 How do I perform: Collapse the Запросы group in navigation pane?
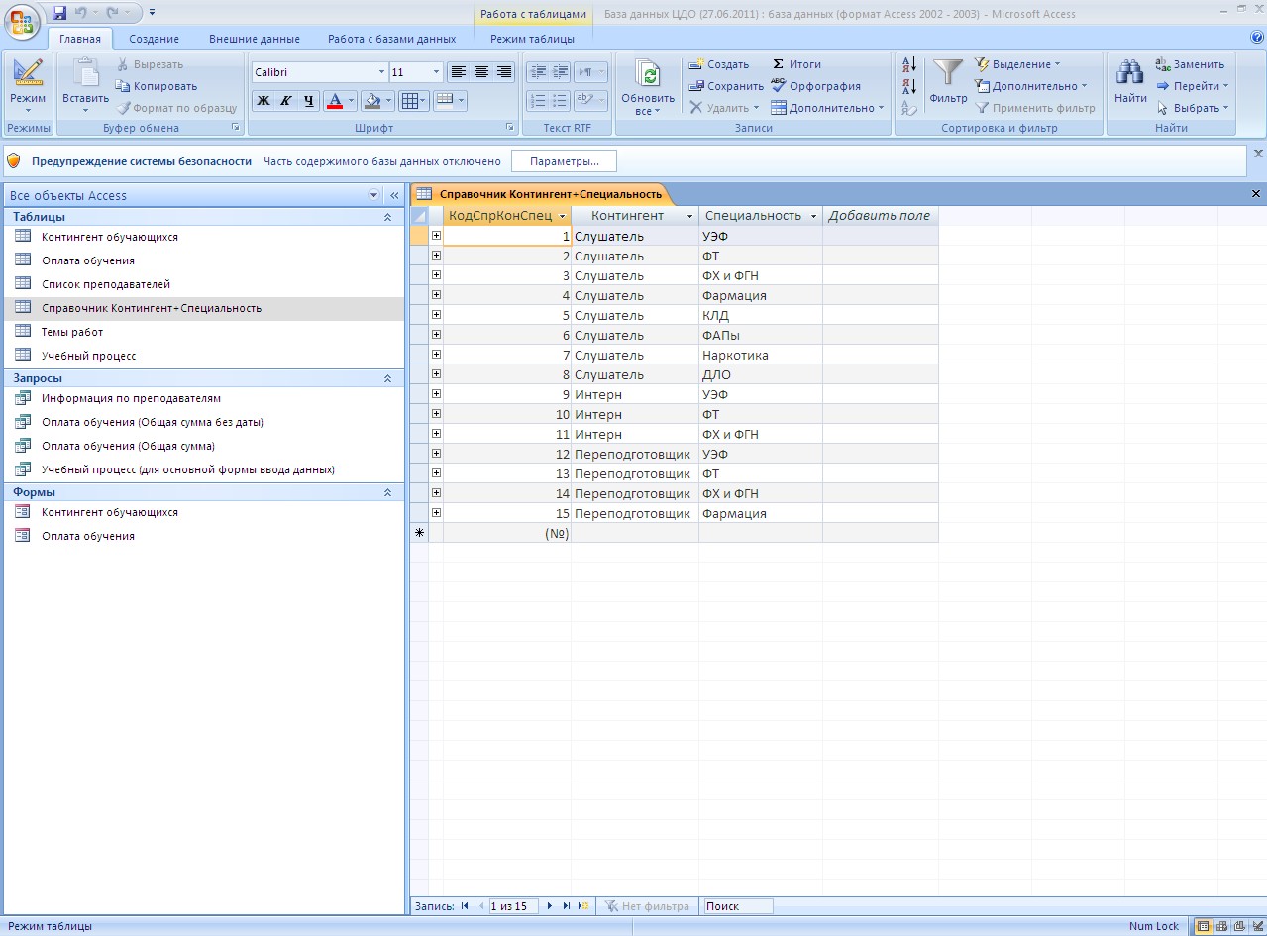(387, 378)
